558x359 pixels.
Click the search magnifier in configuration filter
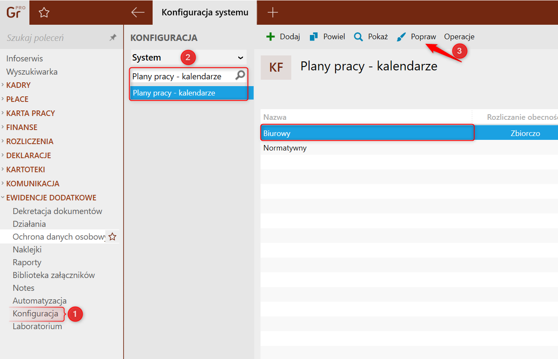pos(240,76)
